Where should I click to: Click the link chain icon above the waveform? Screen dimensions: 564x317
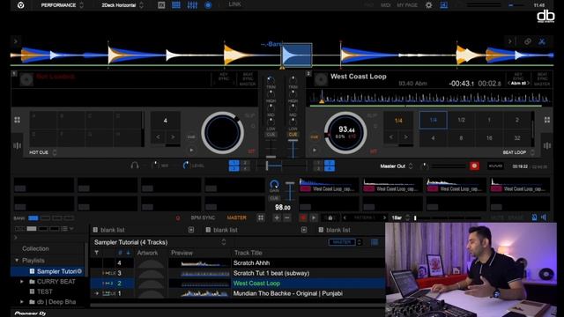click(x=528, y=41)
